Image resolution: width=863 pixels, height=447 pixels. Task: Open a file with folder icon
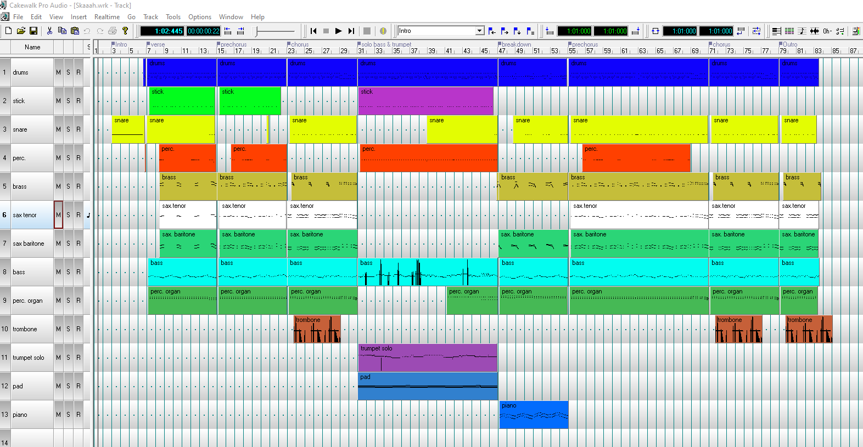pos(21,31)
